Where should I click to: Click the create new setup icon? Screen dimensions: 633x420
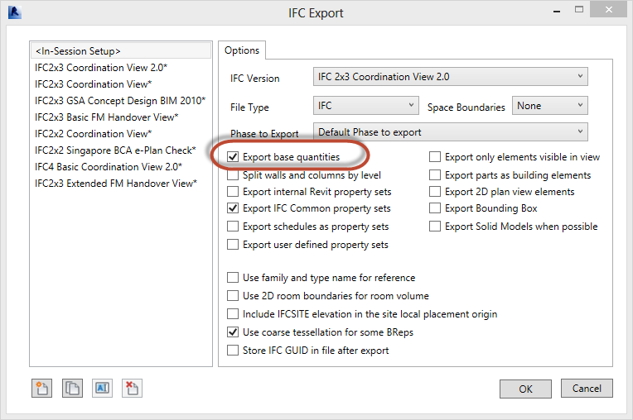(x=40, y=388)
